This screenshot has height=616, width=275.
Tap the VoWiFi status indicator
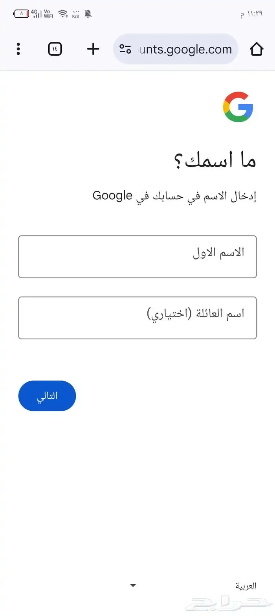pos(48,14)
